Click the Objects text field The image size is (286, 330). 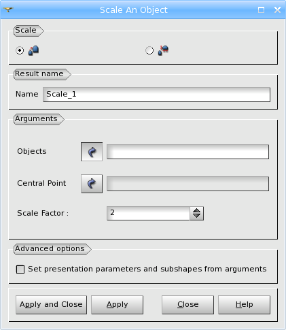(x=187, y=152)
